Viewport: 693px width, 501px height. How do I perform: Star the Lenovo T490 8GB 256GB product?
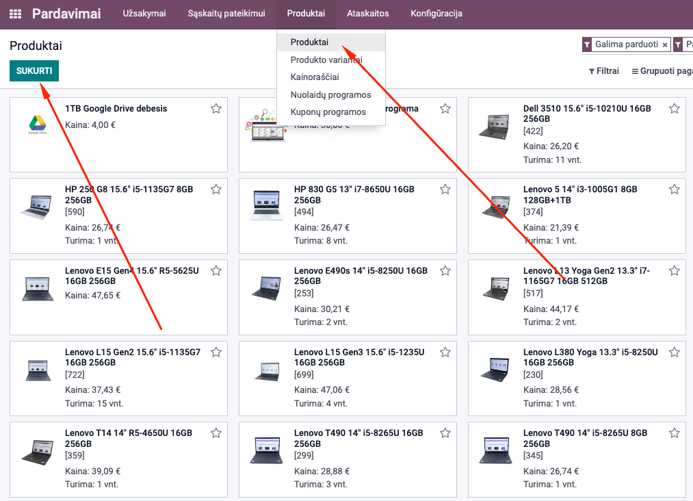click(674, 433)
